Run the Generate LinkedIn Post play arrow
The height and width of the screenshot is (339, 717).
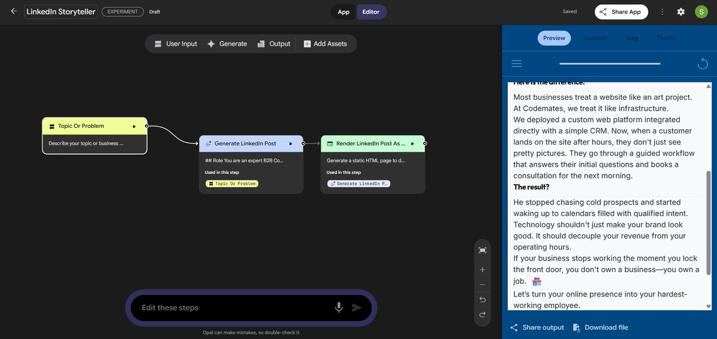[x=290, y=143]
